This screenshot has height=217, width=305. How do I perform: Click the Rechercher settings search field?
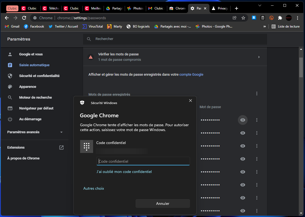(x=175, y=39)
